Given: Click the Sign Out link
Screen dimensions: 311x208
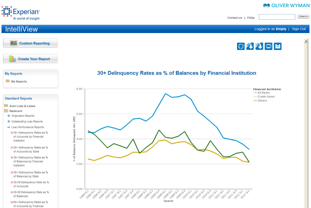Looking at the screenshot, I should [298, 29].
